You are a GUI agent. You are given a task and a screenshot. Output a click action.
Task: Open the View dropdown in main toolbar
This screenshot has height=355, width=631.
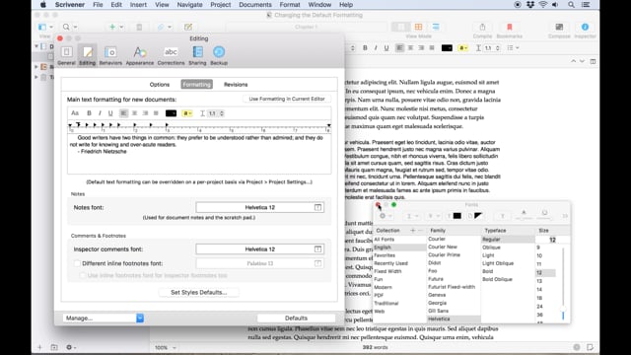click(45, 27)
